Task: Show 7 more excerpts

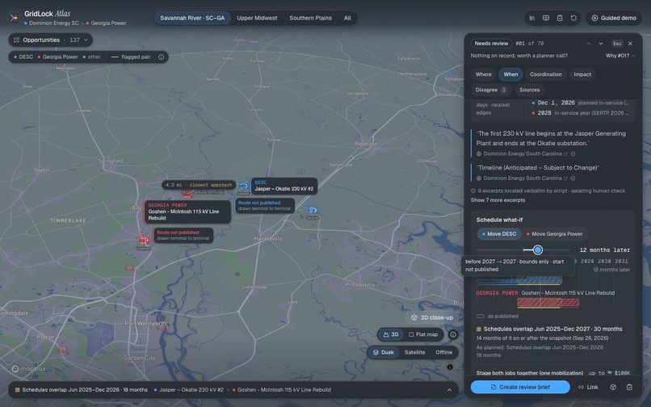Action: 498,200
